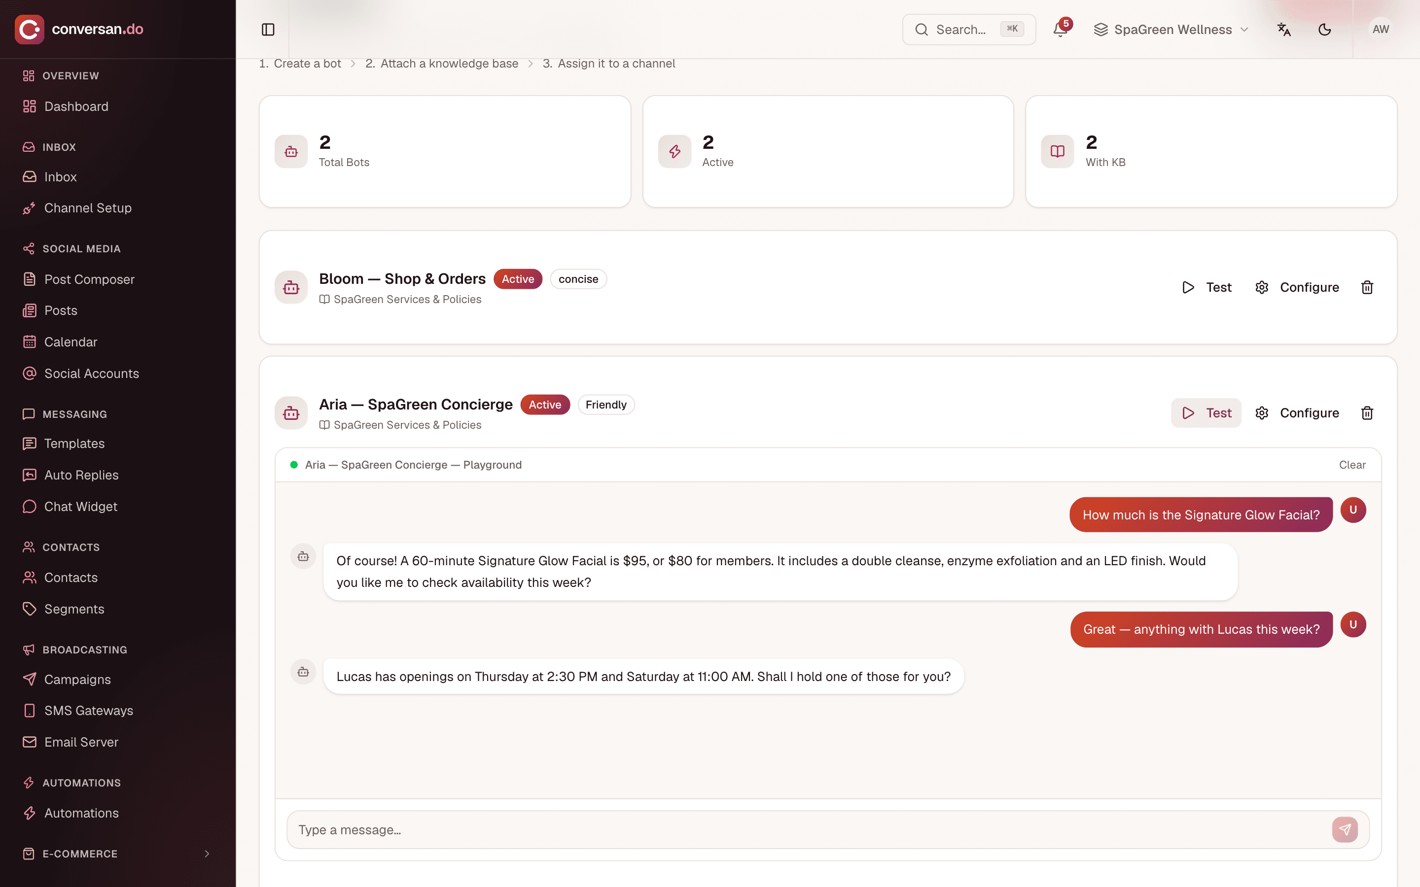1420x887 pixels.
Task: Click Bloom bot's SpaGreen Services & Policies link
Action: point(400,299)
